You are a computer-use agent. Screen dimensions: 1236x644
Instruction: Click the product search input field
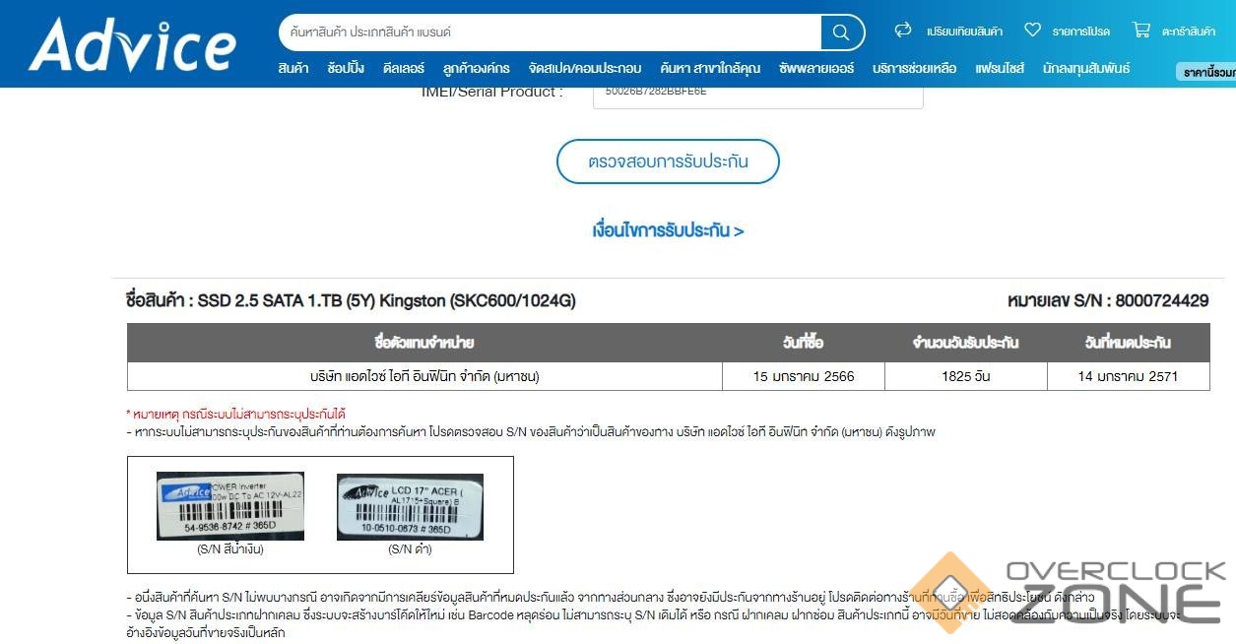point(551,32)
